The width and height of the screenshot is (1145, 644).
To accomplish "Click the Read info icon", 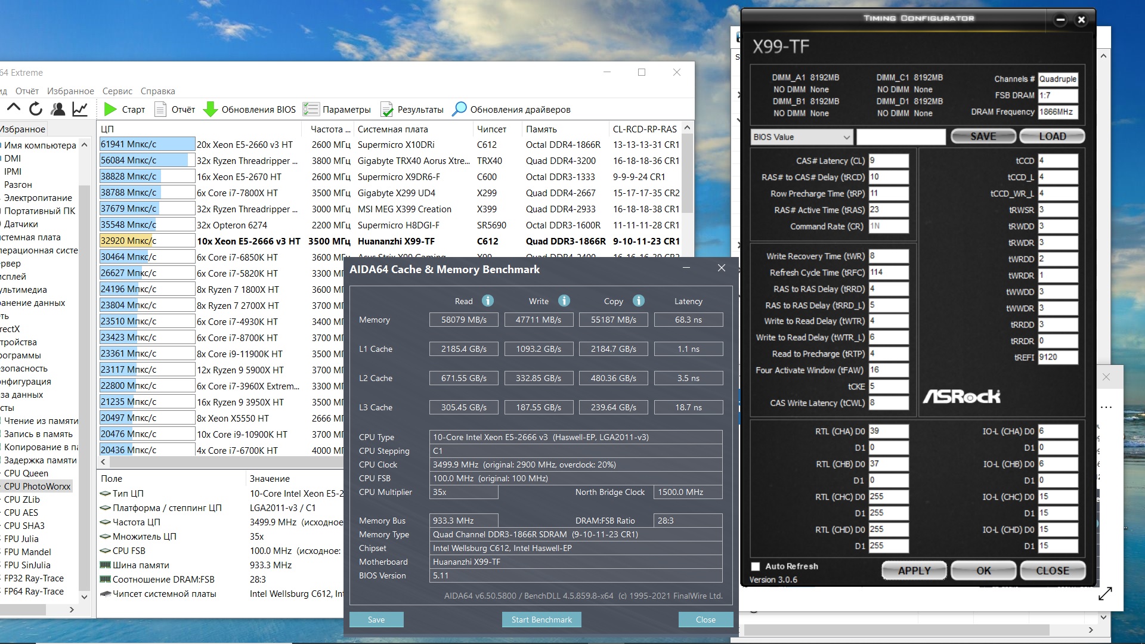I will 488,301.
